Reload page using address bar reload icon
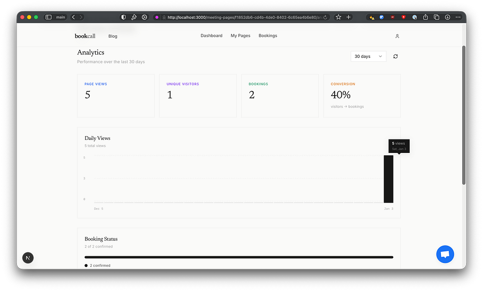 tap(325, 17)
